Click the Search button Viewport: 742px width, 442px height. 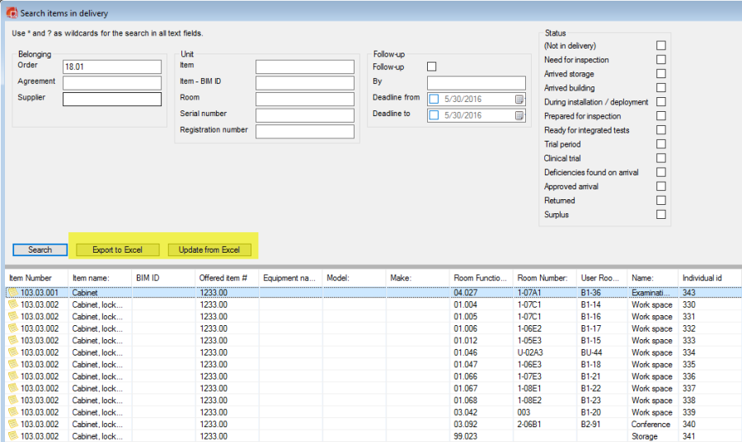pos(40,249)
